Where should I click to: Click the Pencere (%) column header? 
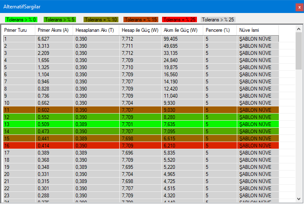pyautogui.click(x=218, y=30)
